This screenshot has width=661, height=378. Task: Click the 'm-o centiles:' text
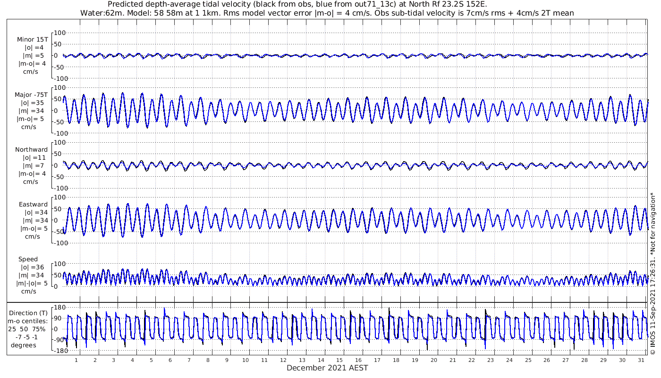(x=28, y=321)
